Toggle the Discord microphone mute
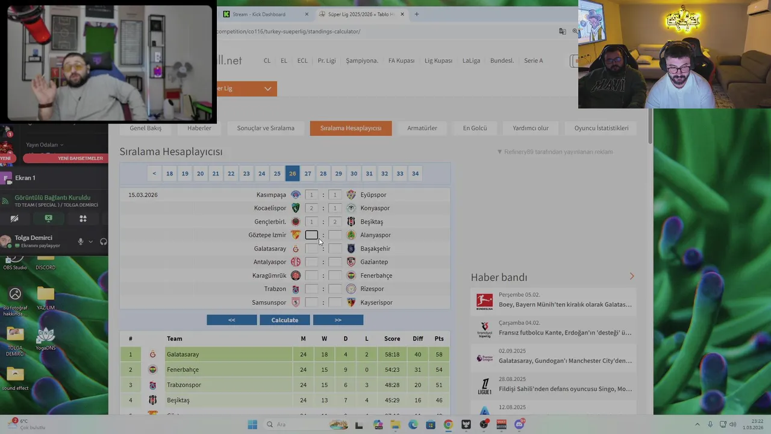Screen dimensions: 771x434 coord(80,241)
